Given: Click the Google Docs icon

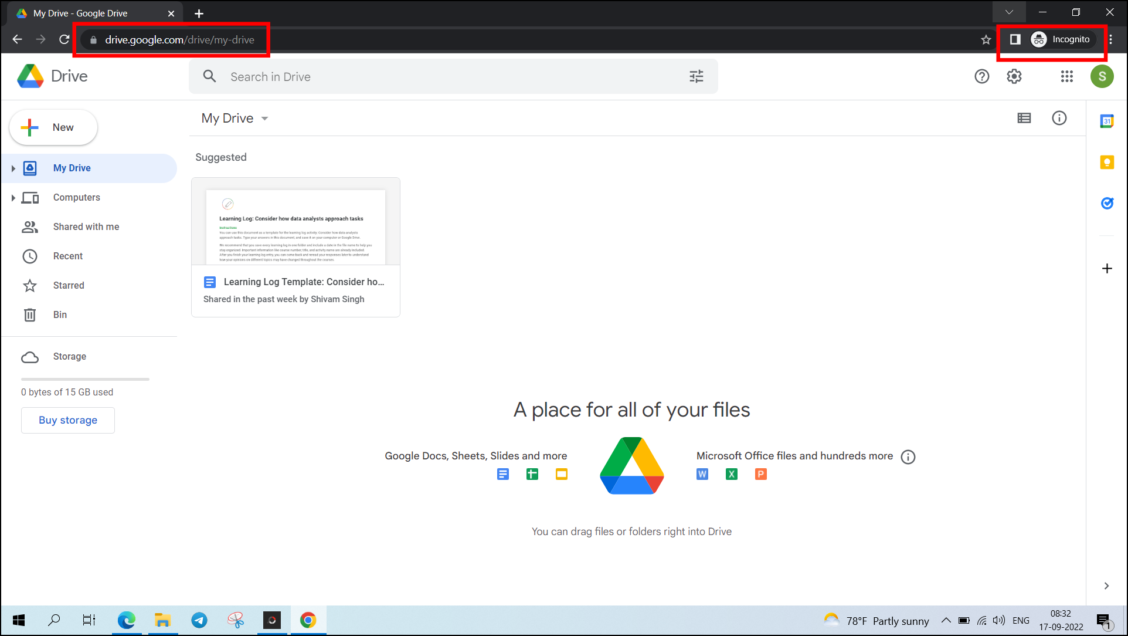Looking at the screenshot, I should click(x=502, y=474).
